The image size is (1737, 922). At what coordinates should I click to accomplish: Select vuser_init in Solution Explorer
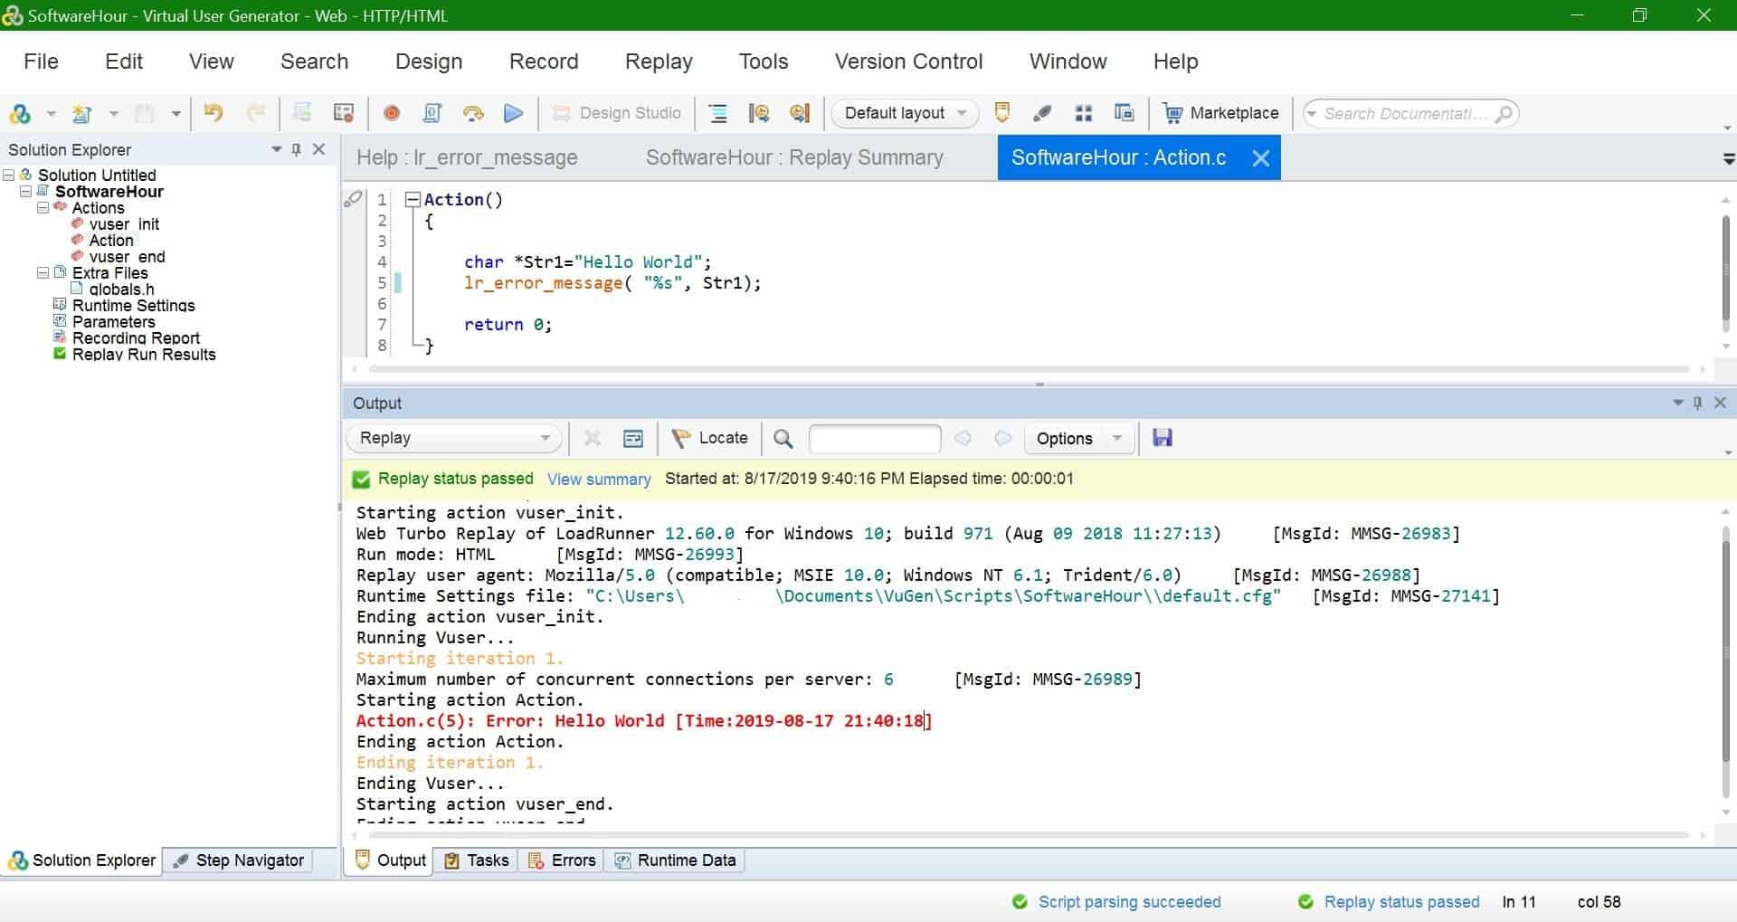(x=124, y=224)
